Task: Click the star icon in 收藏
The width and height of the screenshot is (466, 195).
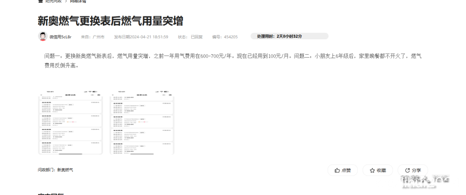Action: coord(372,170)
